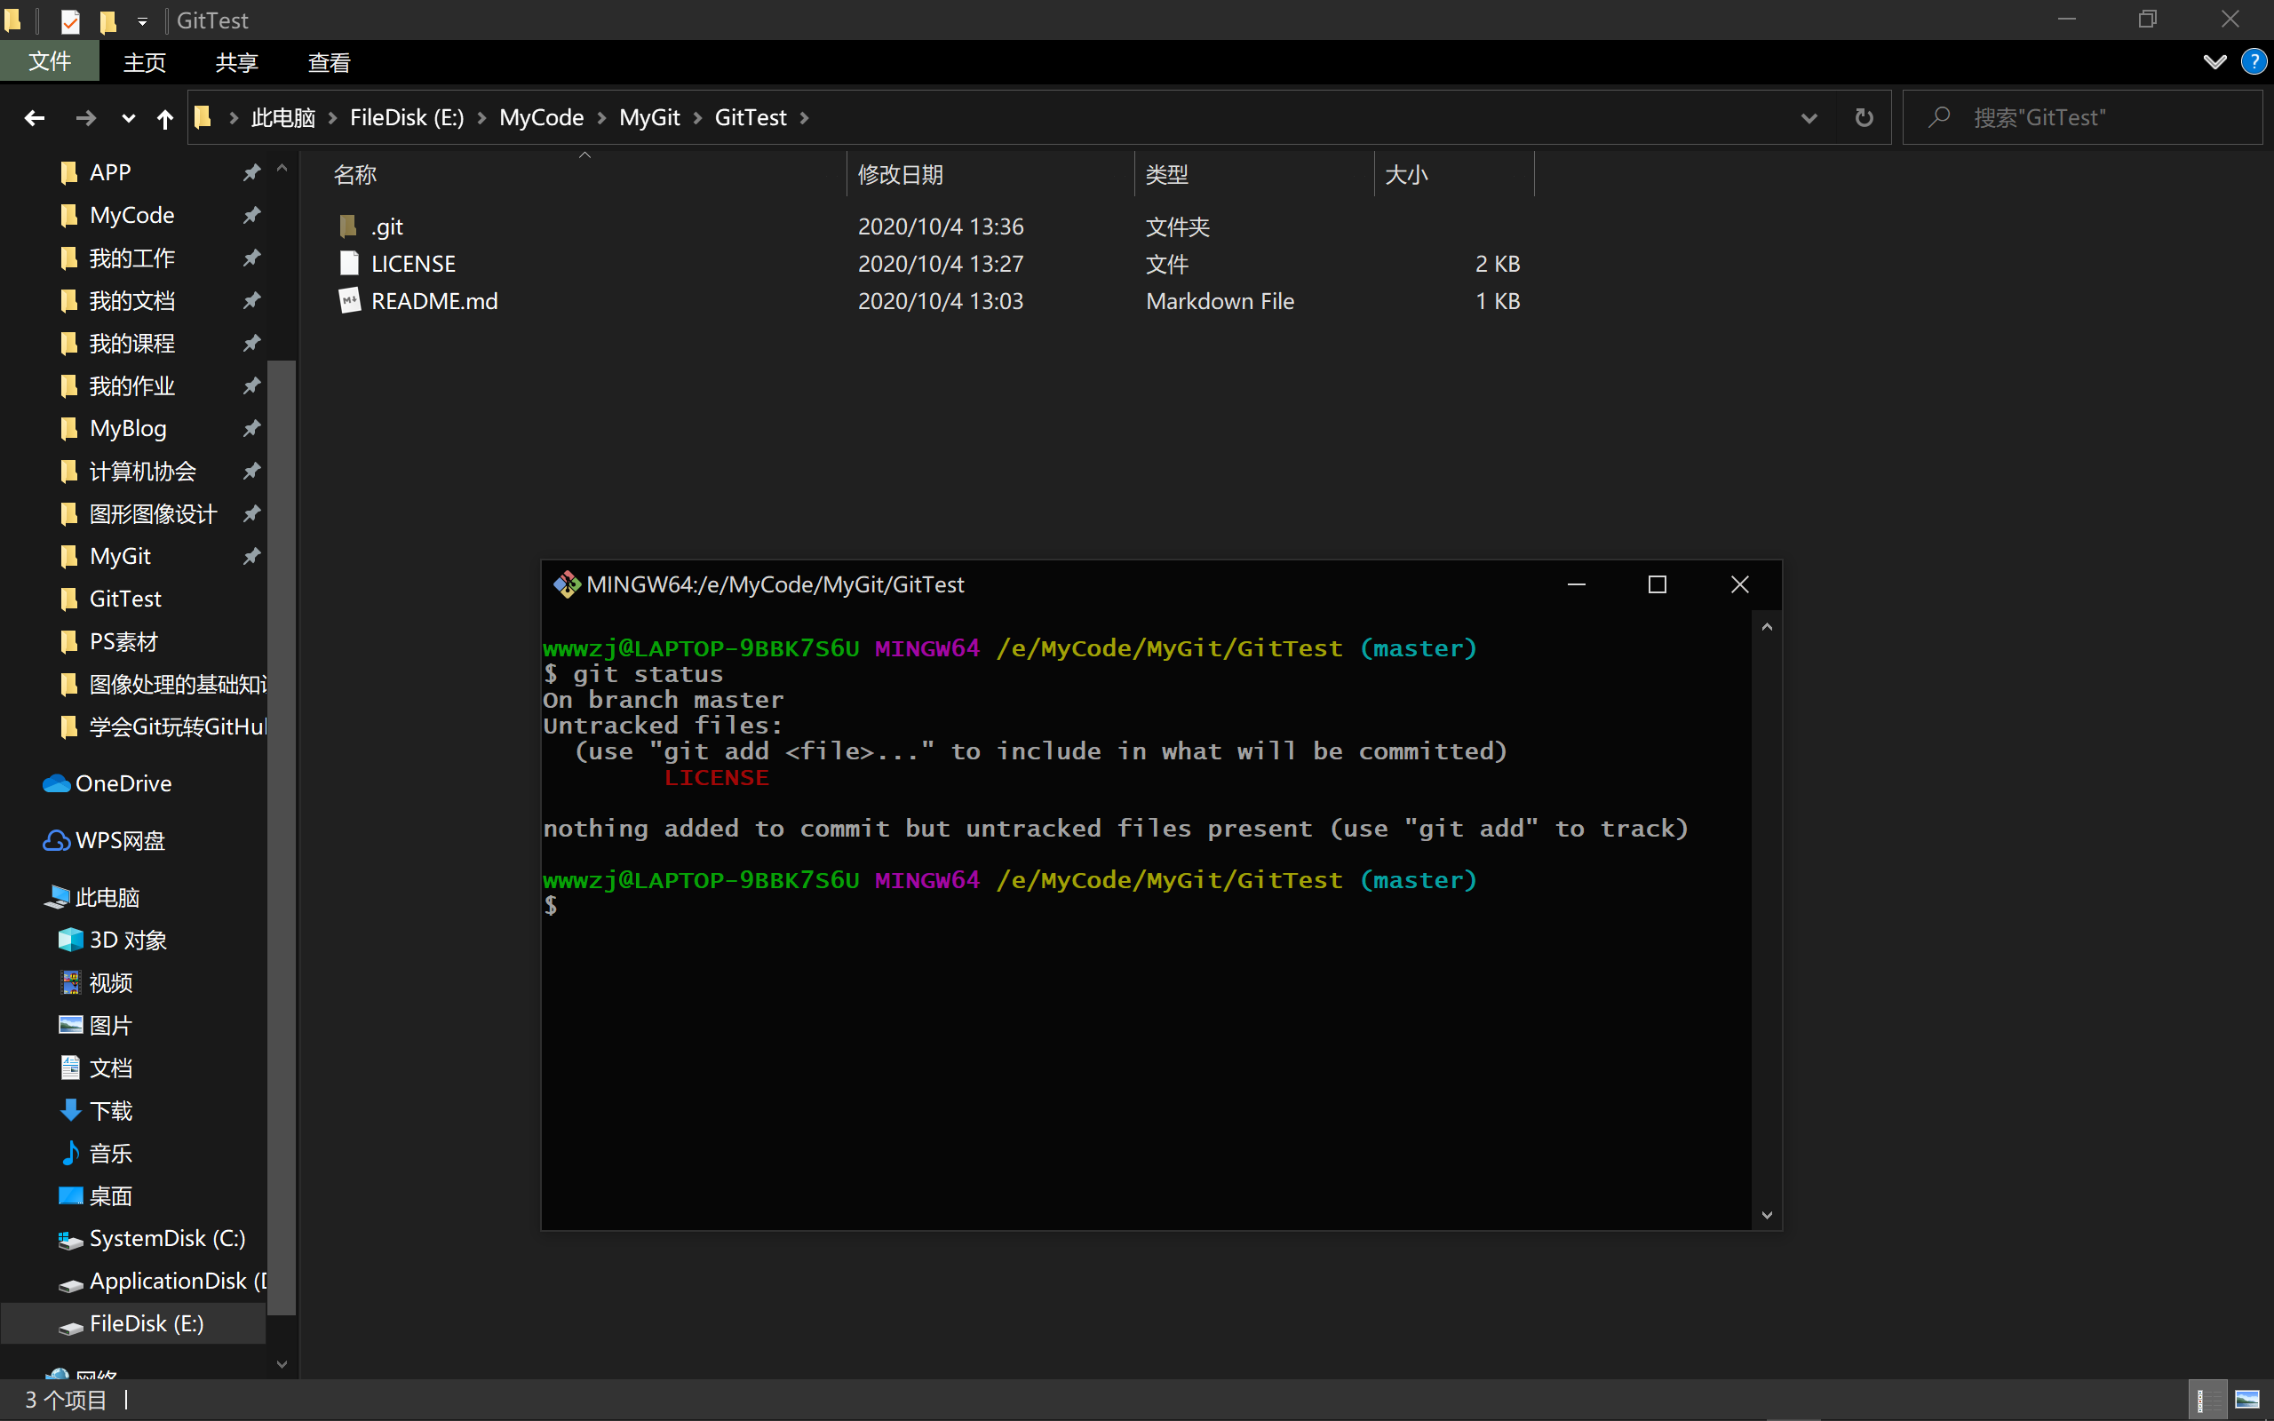2274x1421 pixels.
Task: Select the .git folder icon
Action: pos(348,226)
